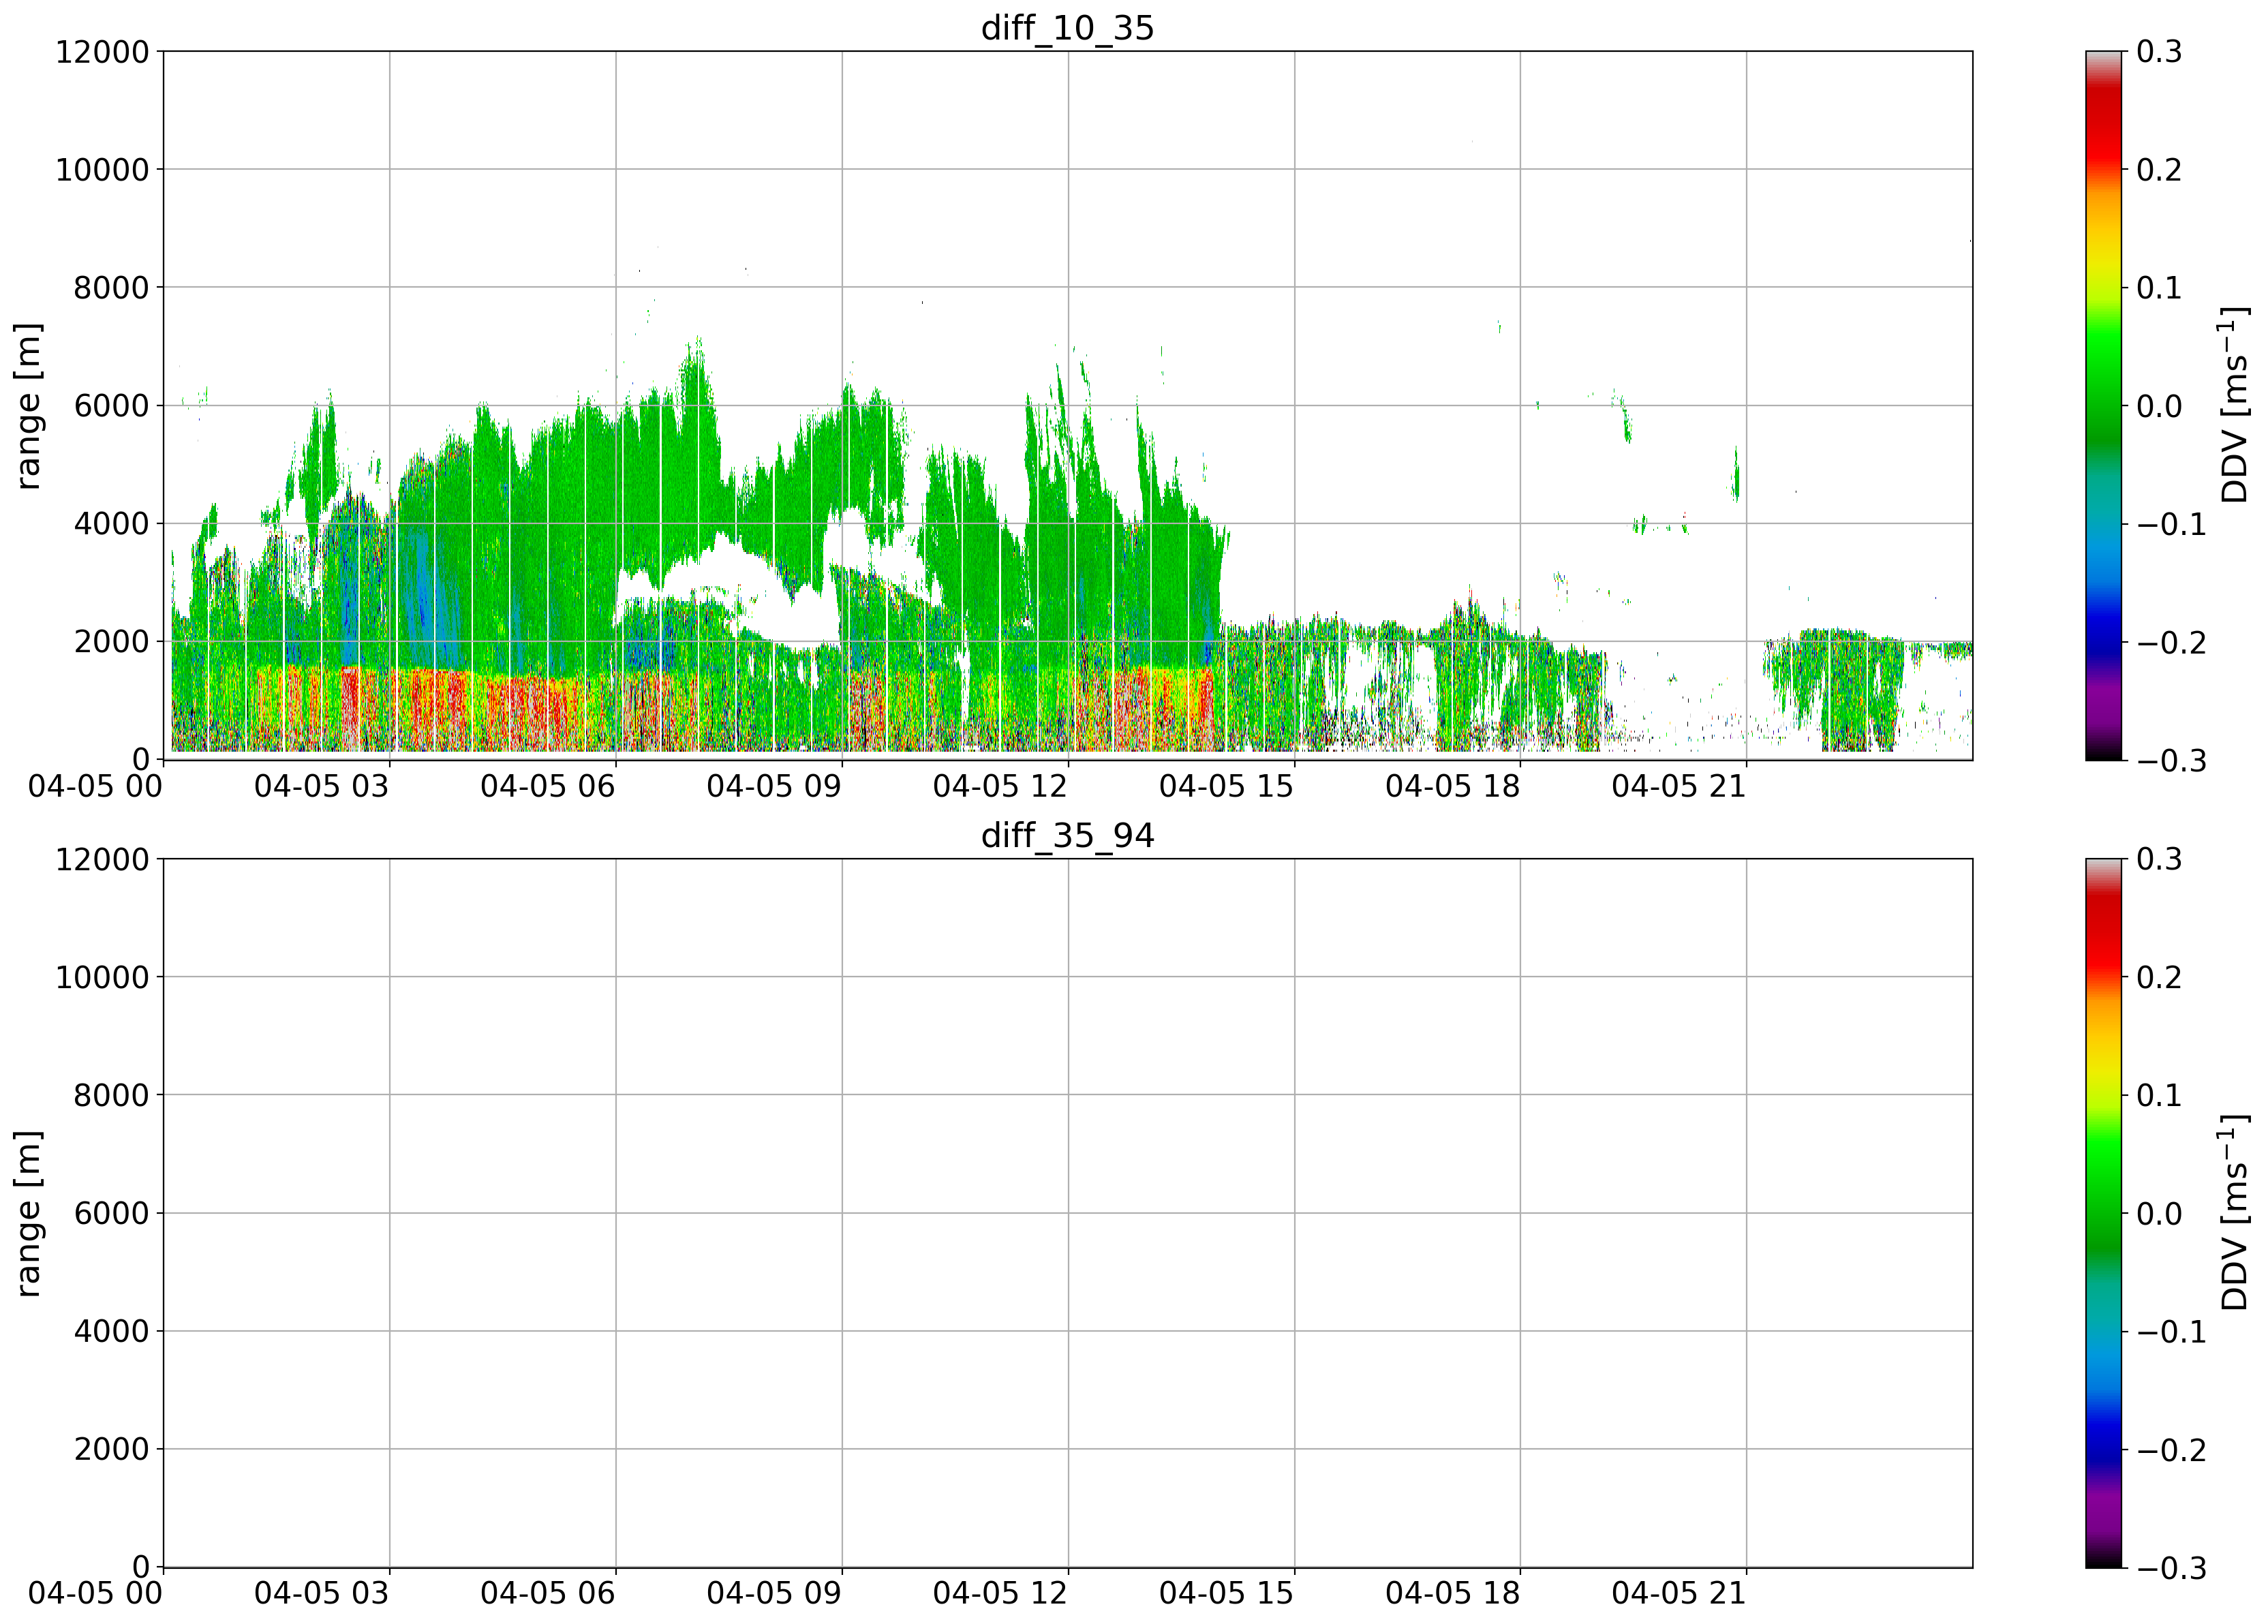2268x1624 pixels.
Task: Click the 04-05 15 time tick under diff_10_35
Action: 1226,786
